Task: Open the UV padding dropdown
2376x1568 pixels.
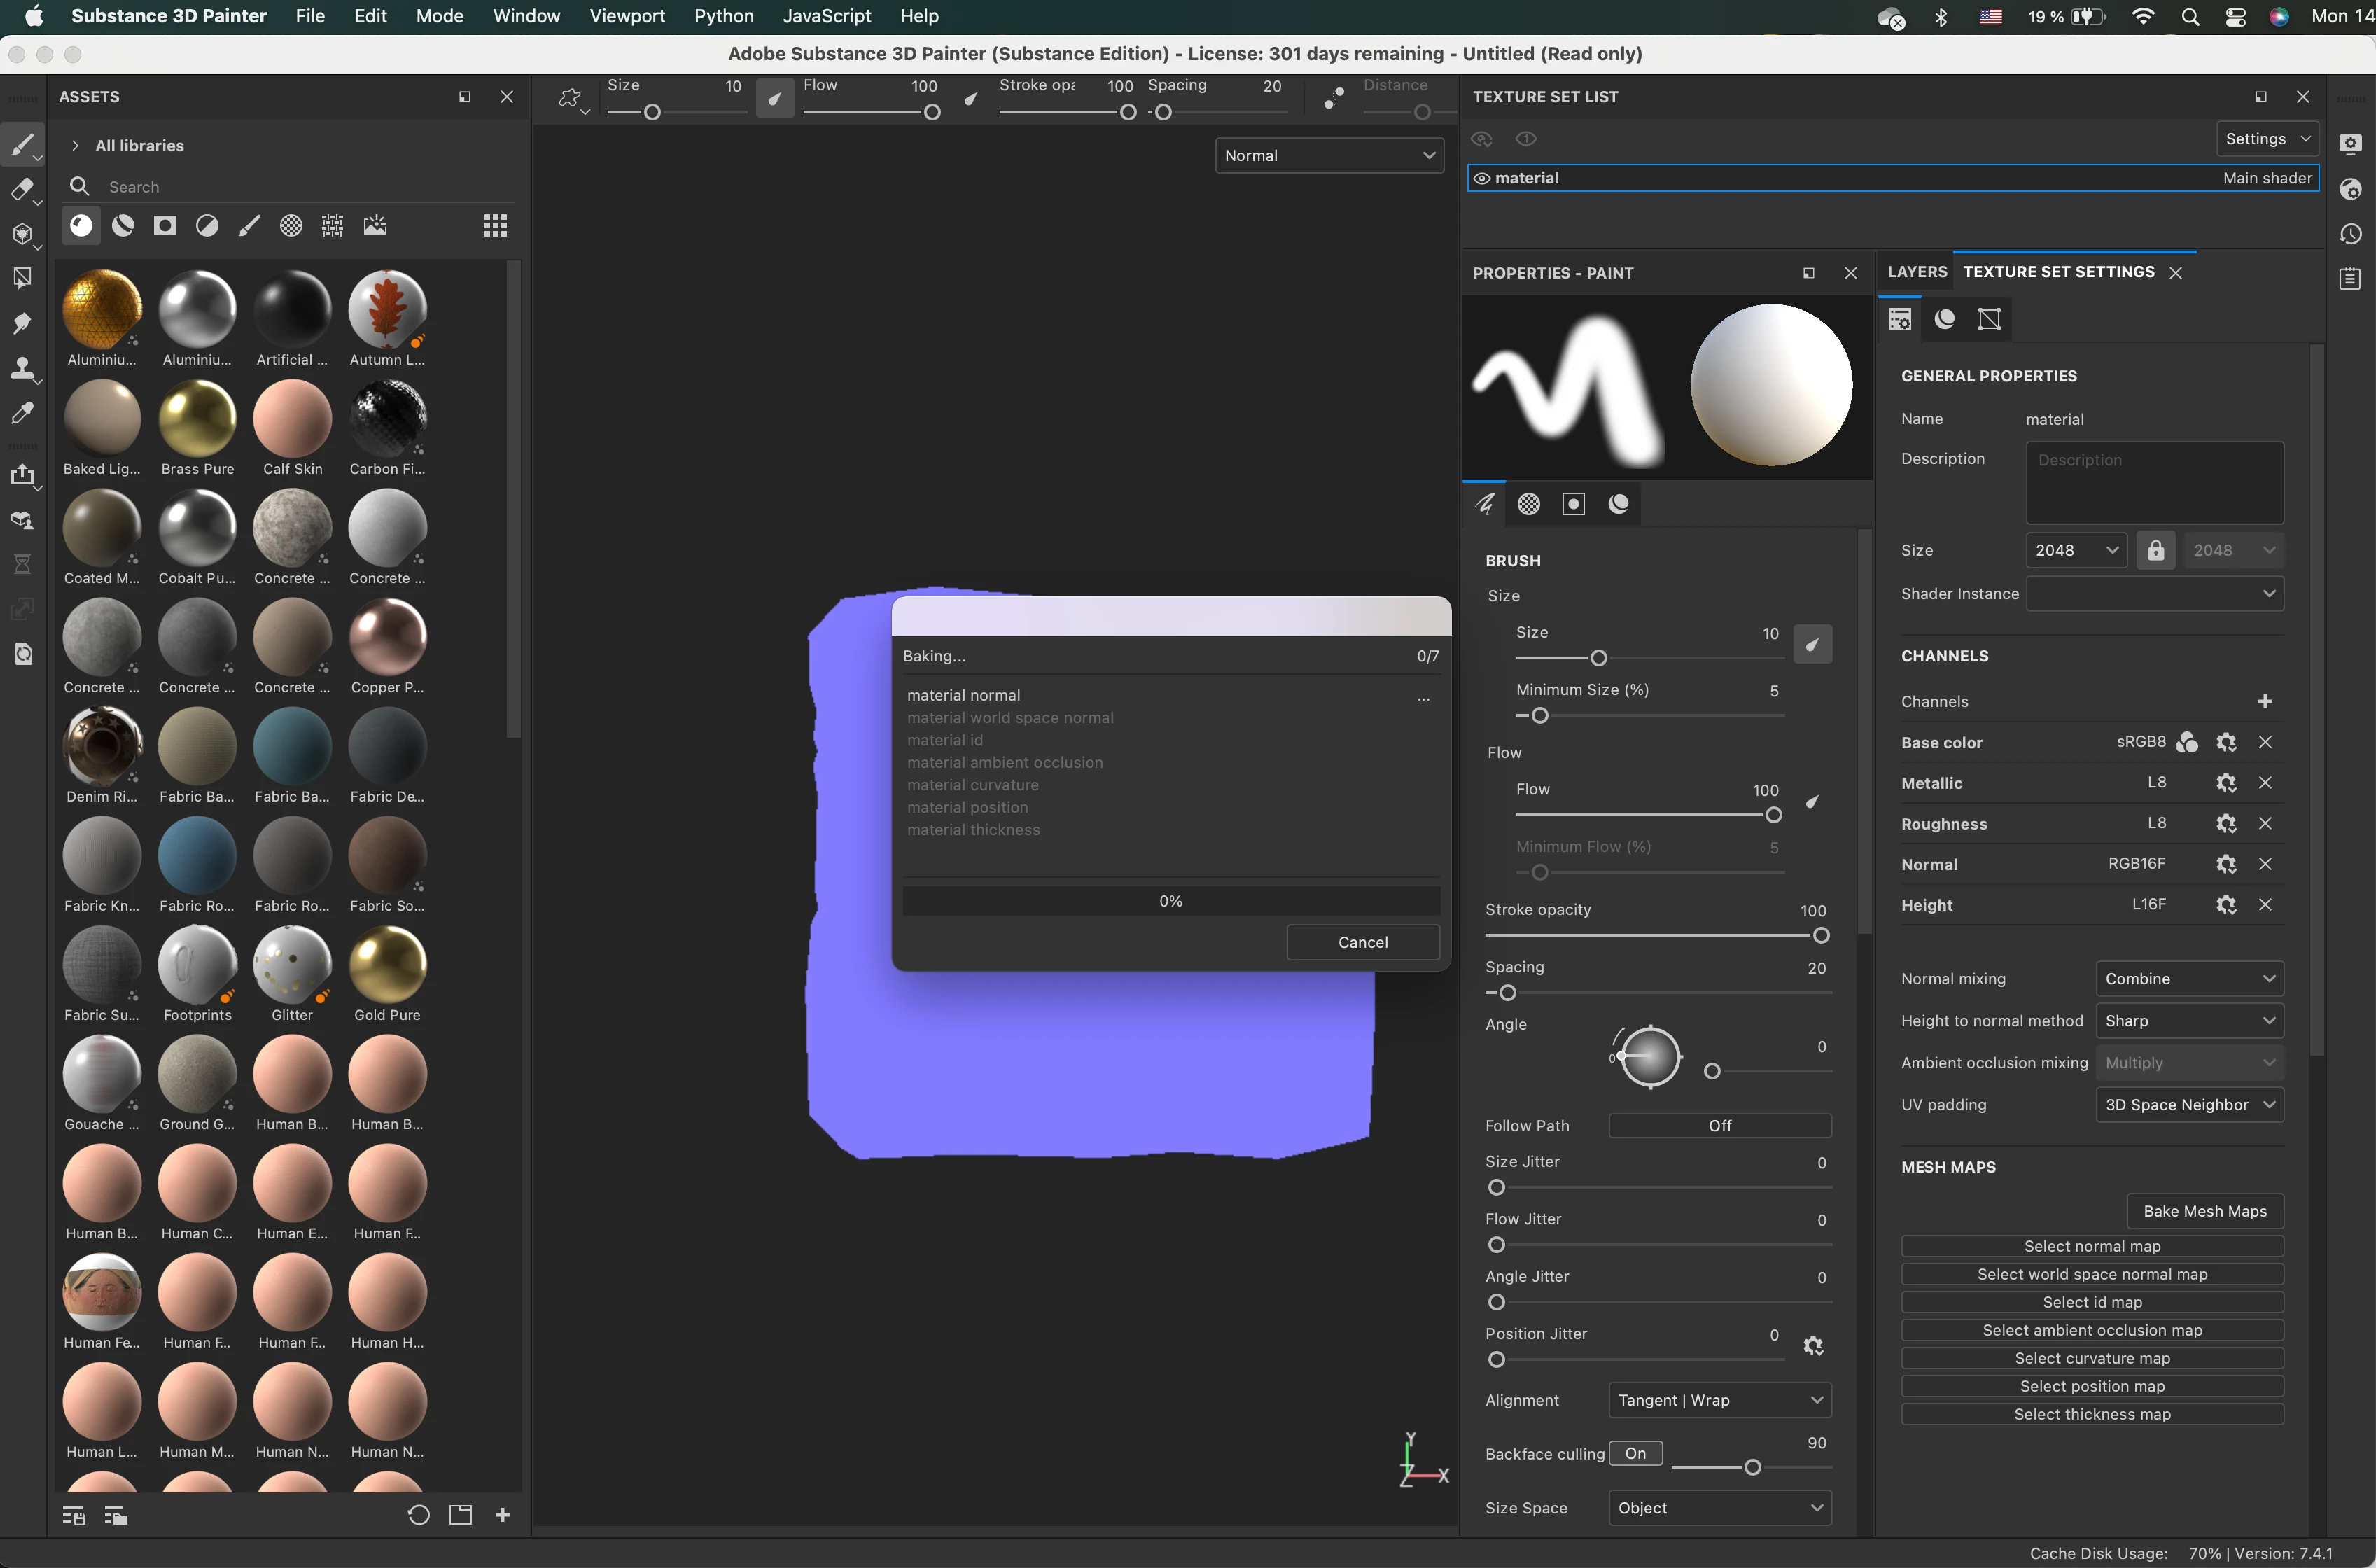Action: (x=2188, y=1105)
